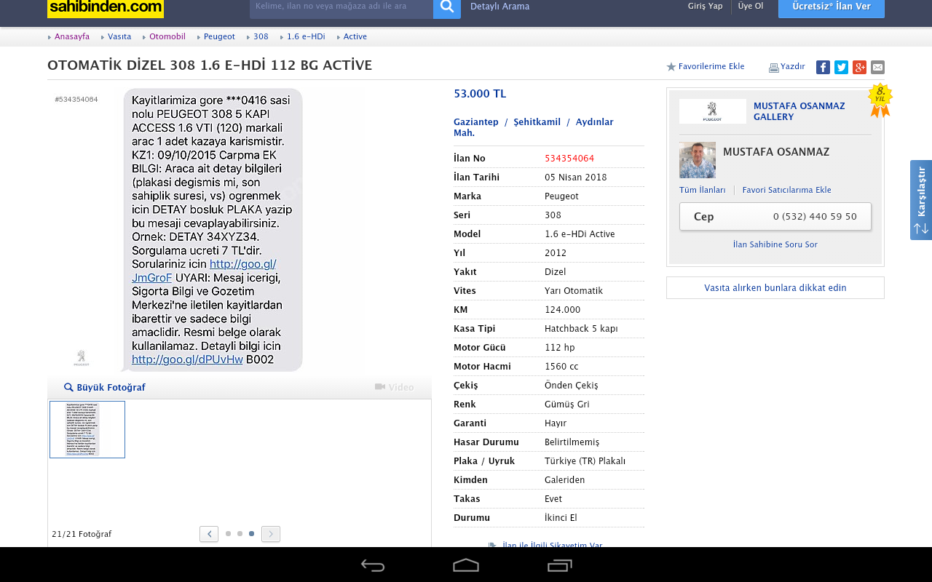Image resolution: width=932 pixels, height=582 pixels.
Task: Share listing by email envelope icon
Action: point(877,67)
